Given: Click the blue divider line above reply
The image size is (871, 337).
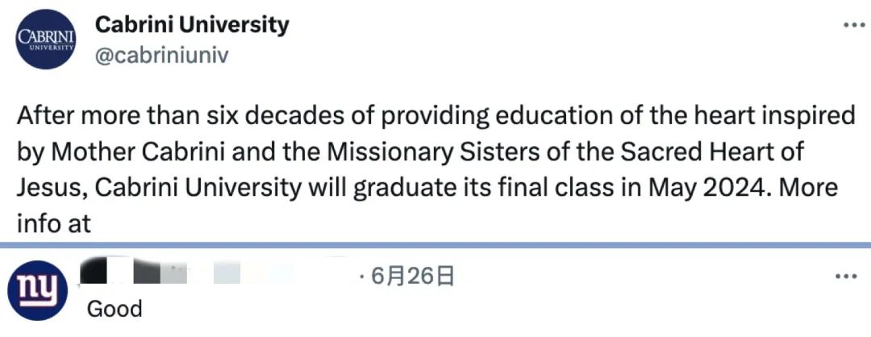Looking at the screenshot, I should click(x=435, y=244).
